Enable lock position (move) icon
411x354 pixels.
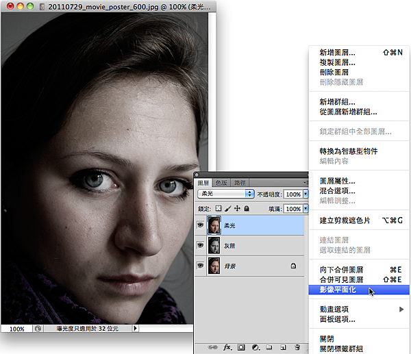coord(237,208)
